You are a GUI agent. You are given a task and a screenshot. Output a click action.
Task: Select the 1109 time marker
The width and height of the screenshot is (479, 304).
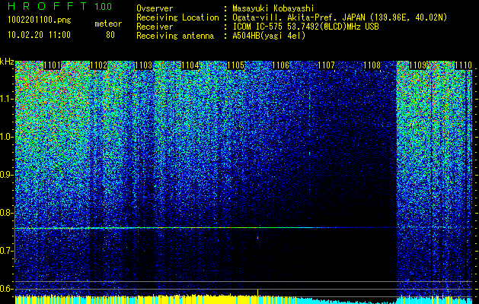(417, 65)
